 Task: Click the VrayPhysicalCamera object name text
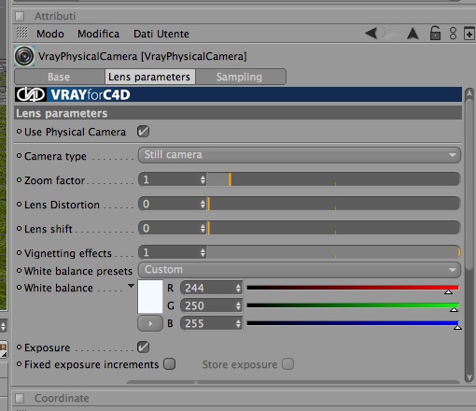(143, 56)
